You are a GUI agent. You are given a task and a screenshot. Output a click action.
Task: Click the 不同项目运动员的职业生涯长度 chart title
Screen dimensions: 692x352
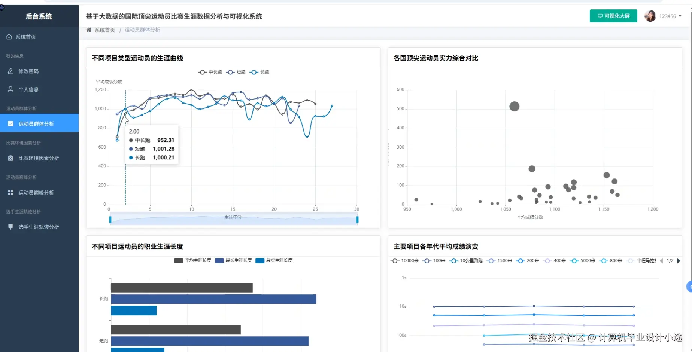click(x=137, y=247)
